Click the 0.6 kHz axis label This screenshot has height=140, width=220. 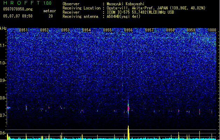[x=3, y=133]
